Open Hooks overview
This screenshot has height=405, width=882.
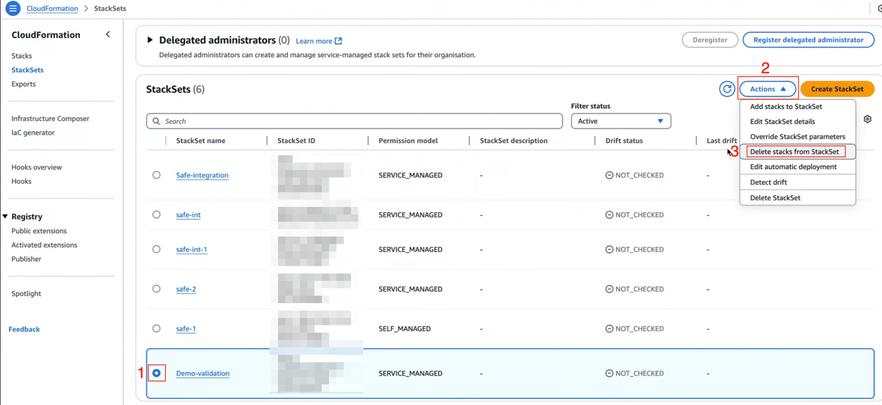click(37, 167)
